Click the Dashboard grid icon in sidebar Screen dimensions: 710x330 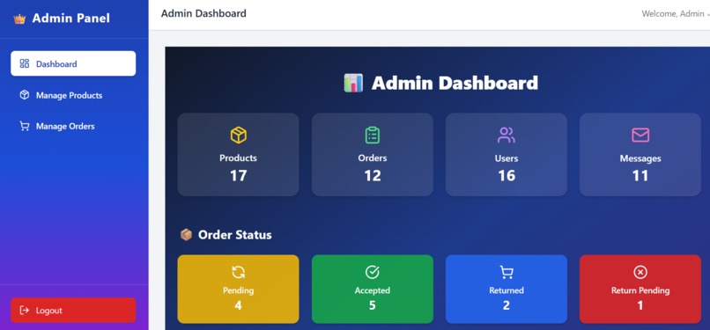pyautogui.click(x=25, y=63)
